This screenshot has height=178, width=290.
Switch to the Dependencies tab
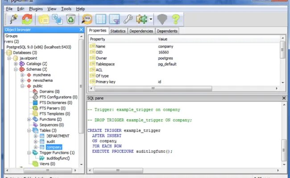141,31
